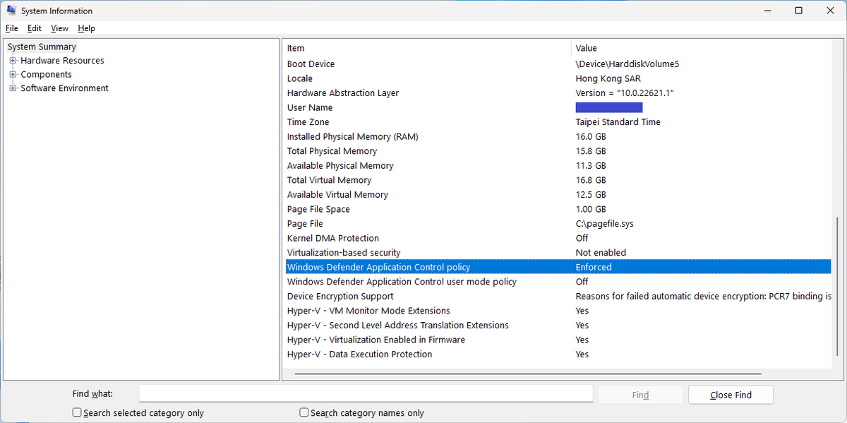The image size is (847, 423).
Task: Select the Total Physical Memory row
Action: [558, 151]
